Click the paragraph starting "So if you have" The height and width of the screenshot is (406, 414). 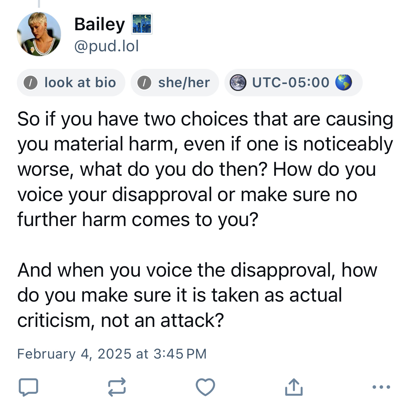click(205, 169)
